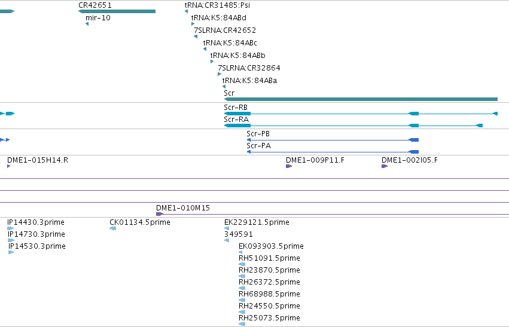Select the EK093903.5prime EST glyph
This screenshot has width=509, height=327.
[240, 252]
